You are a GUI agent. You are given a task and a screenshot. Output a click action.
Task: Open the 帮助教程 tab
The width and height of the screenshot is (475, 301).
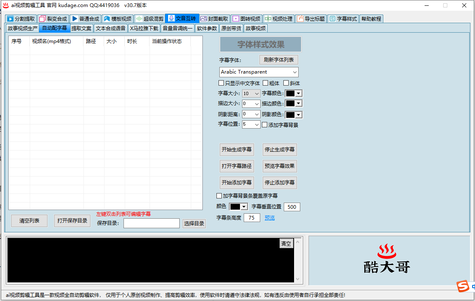tap(371, 19)
